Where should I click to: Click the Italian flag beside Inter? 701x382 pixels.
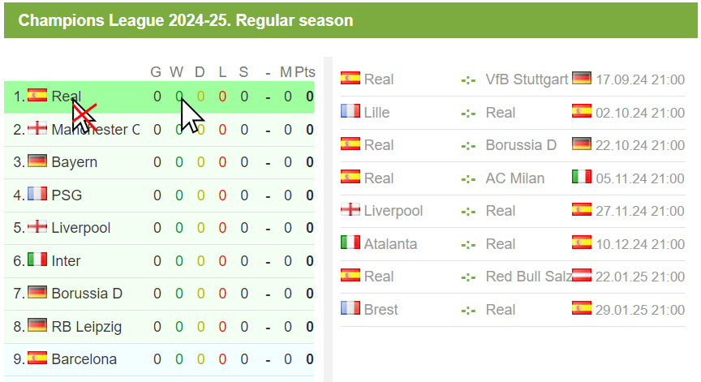coord(37,260)
